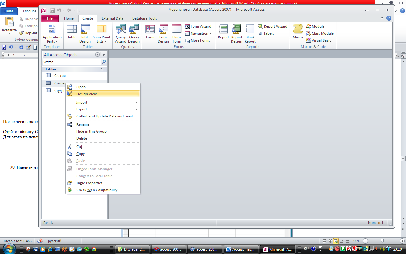Choose Collect and Update Data via E-mail
Screen dimensions: 406x254
tap(103, 116)
